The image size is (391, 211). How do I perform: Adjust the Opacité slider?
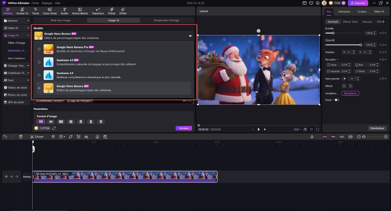(361, 45)
